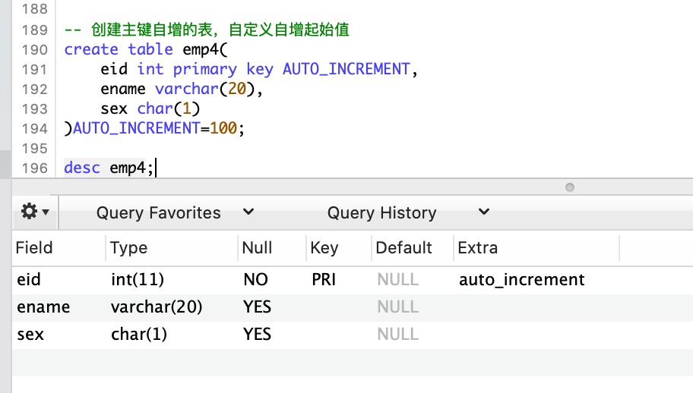The width and height of the screenshot is (693, 393).
Task: Select the PRI key cell
Action: (x=324, y=280)
